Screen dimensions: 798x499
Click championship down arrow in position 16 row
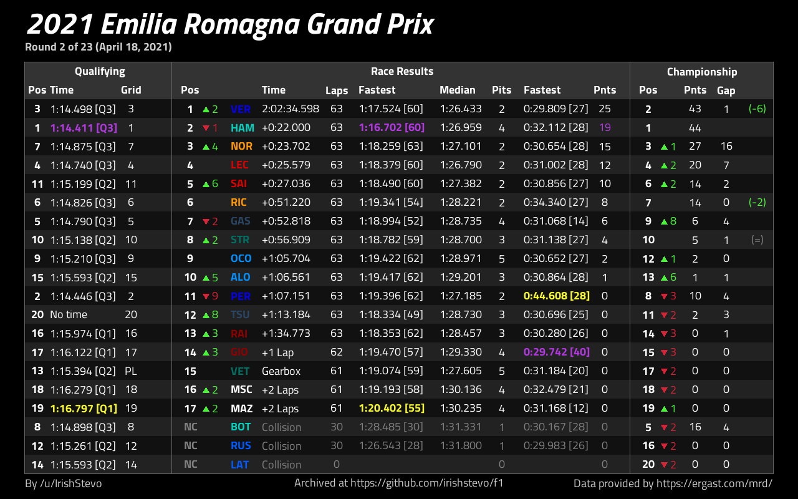665,446
